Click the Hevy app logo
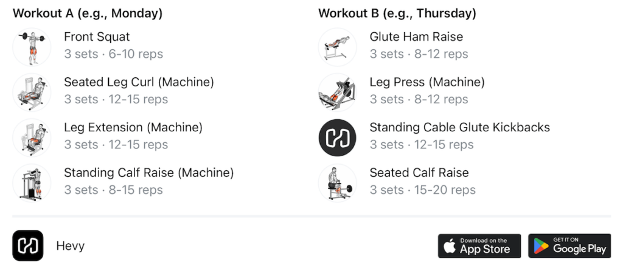The image size is (623, 262). click(28, 246)
